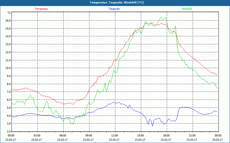Click the chart title 'Temperatur, Taupunkt, Windchill [°C]'
230x143 pixels.
pyautogui.click(x=117, y=3)
